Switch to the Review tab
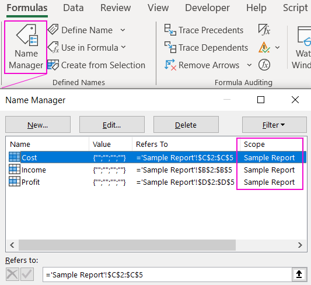The image size is (311, 285). (x=116, y=8)
